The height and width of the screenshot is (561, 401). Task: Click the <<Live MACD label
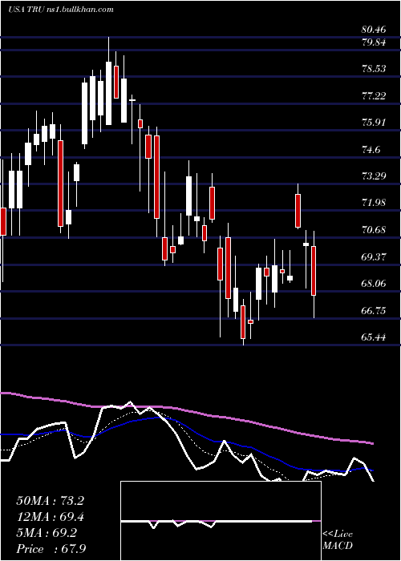pyautogui.click(x=338, y=540)
